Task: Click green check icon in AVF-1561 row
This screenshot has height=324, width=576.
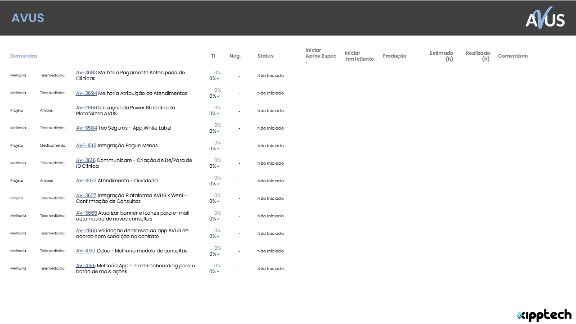Action: point(218,149)
